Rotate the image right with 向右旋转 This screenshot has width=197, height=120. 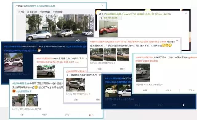tap(58, 12)
